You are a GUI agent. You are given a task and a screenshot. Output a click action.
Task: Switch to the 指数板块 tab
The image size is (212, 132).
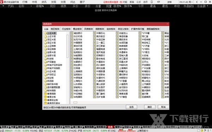(x=100, y=29)
